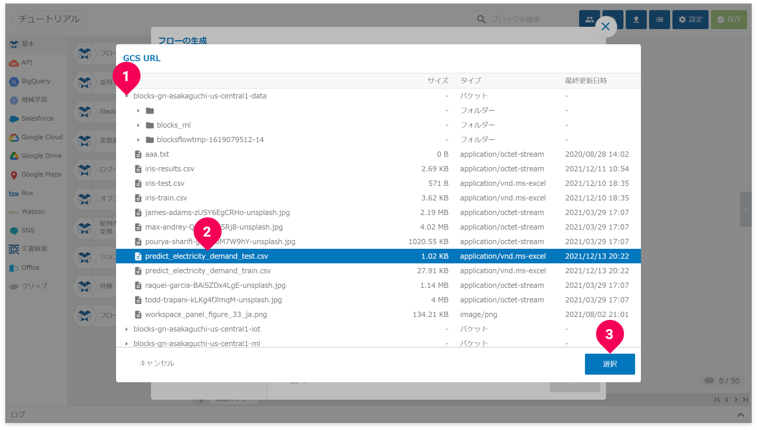Click the クリップ paperclip icon in sidebar
This screenshot has width=757, height=430.
[14, 287]
